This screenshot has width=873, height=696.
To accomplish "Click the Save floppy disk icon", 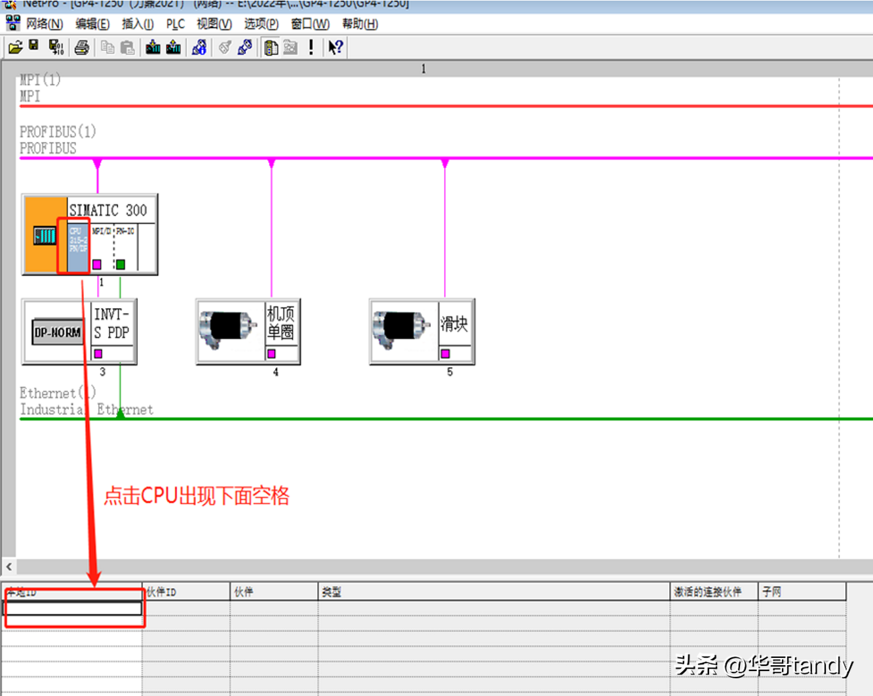I will [34, 47].
